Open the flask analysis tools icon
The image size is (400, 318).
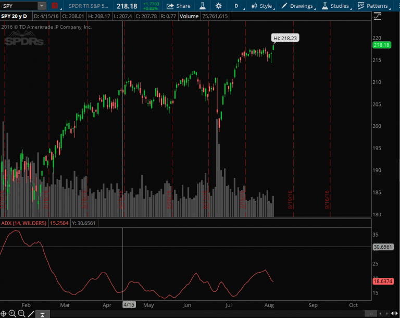(x=203, y=6)
